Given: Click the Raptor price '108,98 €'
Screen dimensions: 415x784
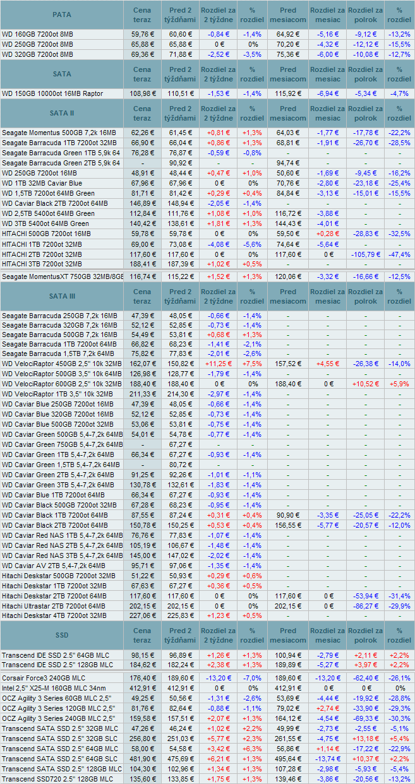Looking at the screenshot, I should pos(142,93).
